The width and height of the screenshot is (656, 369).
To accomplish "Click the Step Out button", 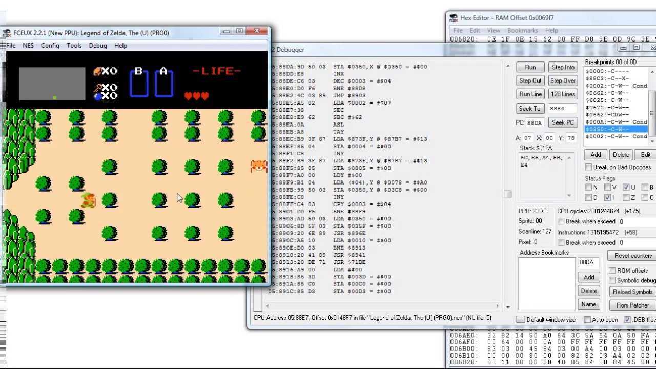I will coord(530,80).
